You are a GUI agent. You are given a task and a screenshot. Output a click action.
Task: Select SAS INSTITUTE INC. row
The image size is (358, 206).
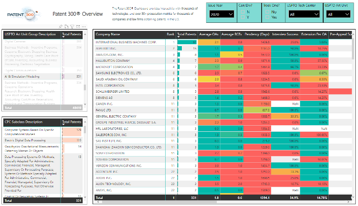pos(223,141)
